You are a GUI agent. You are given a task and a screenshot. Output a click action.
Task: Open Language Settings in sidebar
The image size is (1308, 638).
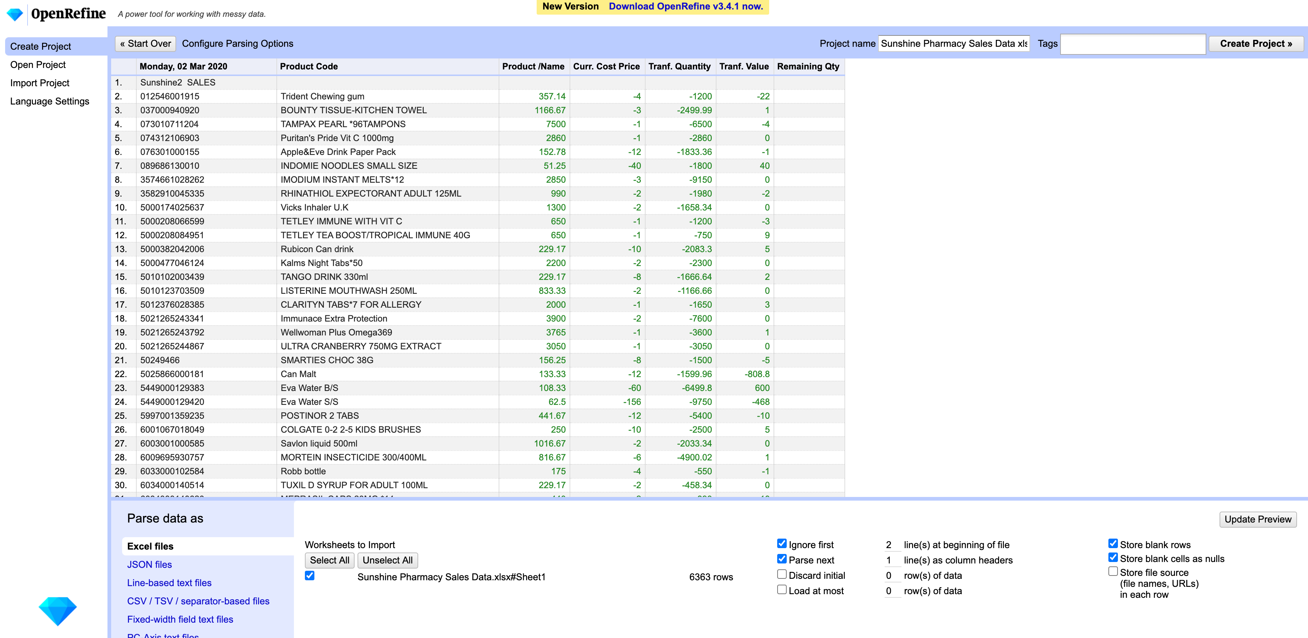(x=49, y=101)
